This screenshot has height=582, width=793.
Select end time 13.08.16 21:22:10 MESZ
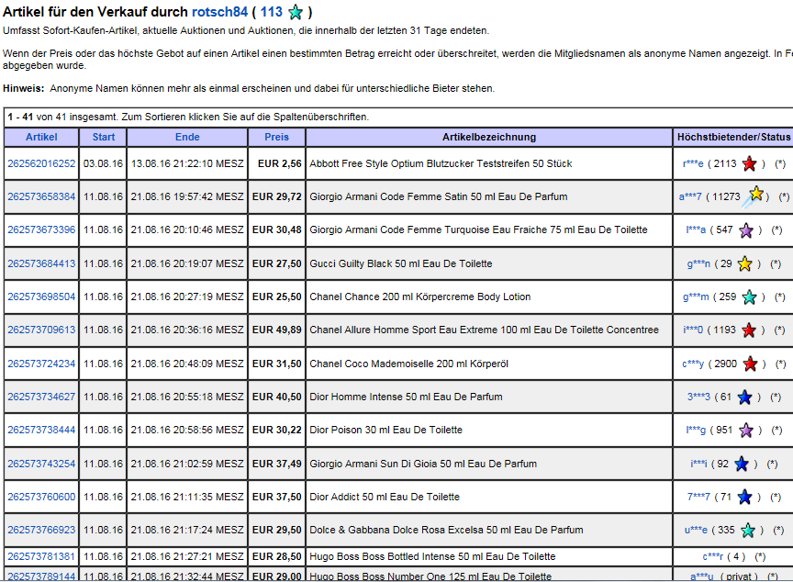coord(187,163)
